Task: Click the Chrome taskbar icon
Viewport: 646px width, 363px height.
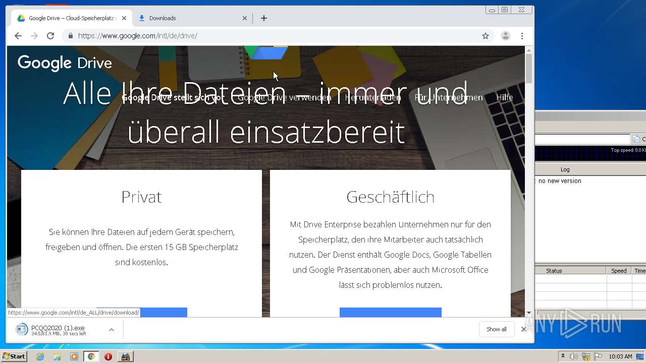Action: tap(91, 356)
